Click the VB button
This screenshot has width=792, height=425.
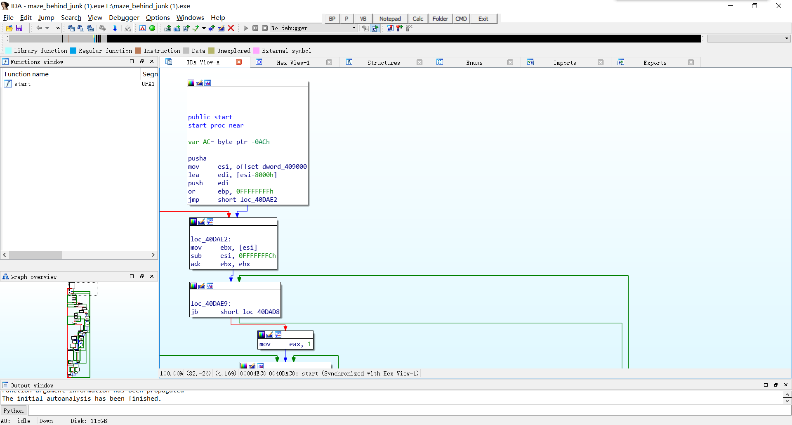coord(363,19)
